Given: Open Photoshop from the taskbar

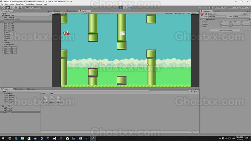Looking at the screenshot, I should [x=74, y=138].
